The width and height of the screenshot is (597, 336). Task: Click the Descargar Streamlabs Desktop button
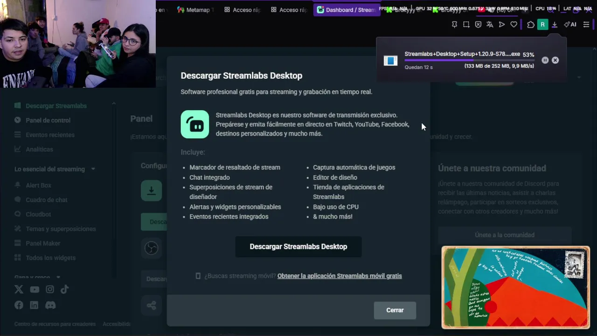[x=298, y=246]
